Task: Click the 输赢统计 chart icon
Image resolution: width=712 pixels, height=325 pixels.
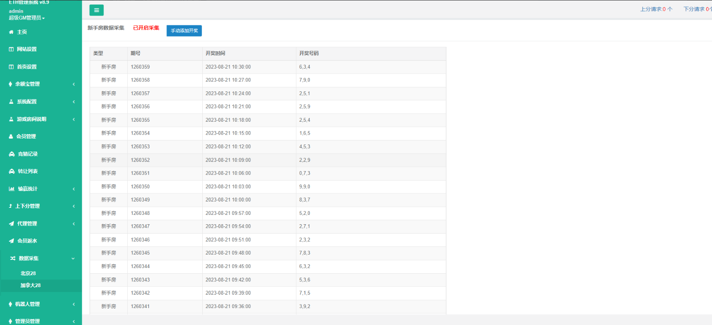Action: (12, 189)
